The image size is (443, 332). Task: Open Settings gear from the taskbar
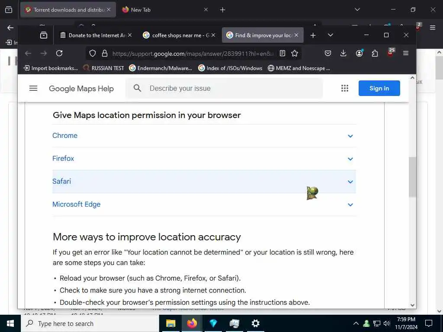click(255, 323)
